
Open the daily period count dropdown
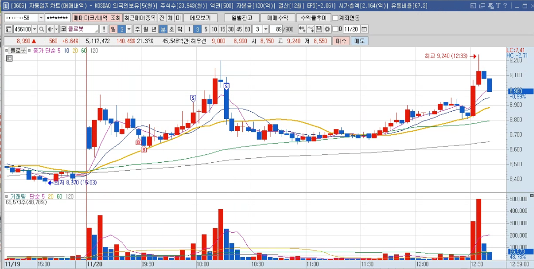tap(129, 29)
